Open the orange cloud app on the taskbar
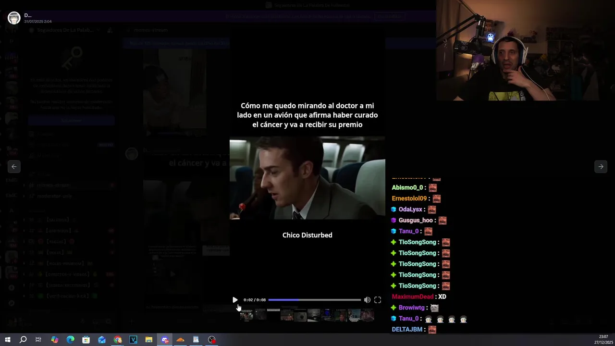Viewport: 615px width, 346px height. [180, 340]
